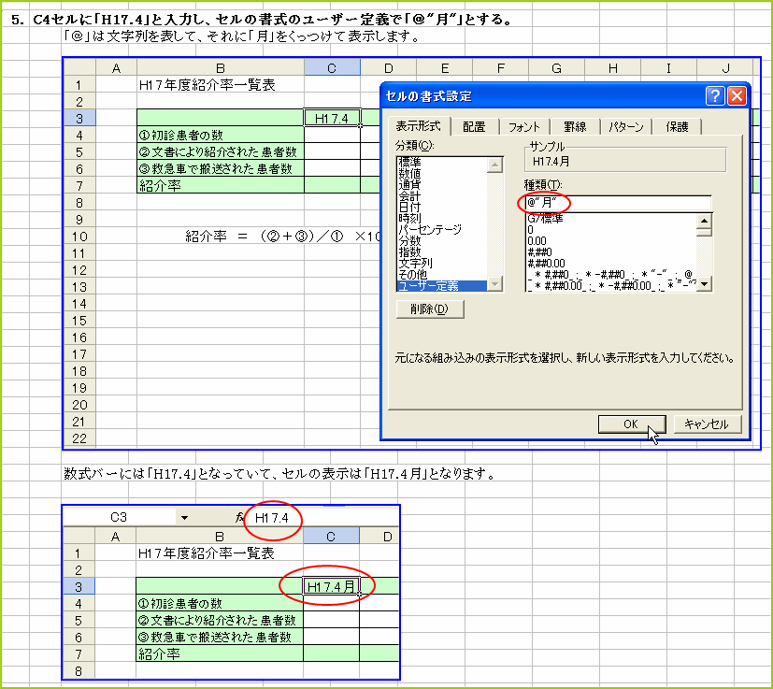Click the format list scrollbar up arrow
Image resolution: width=773 pixels, height=689 pixels.
tap(705, 219)
